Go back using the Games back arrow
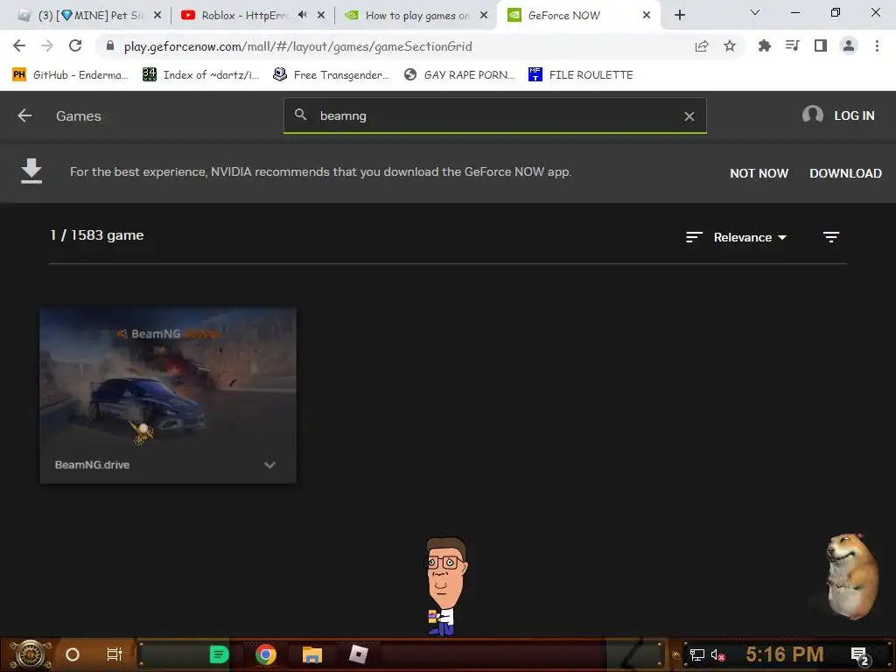The height and width of the screenshot is (672, 896). pos(24,116)
